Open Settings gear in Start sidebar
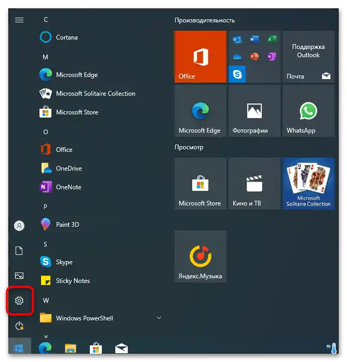The width and height of the screenshot is (347, 362). click(x=19, y=300)
